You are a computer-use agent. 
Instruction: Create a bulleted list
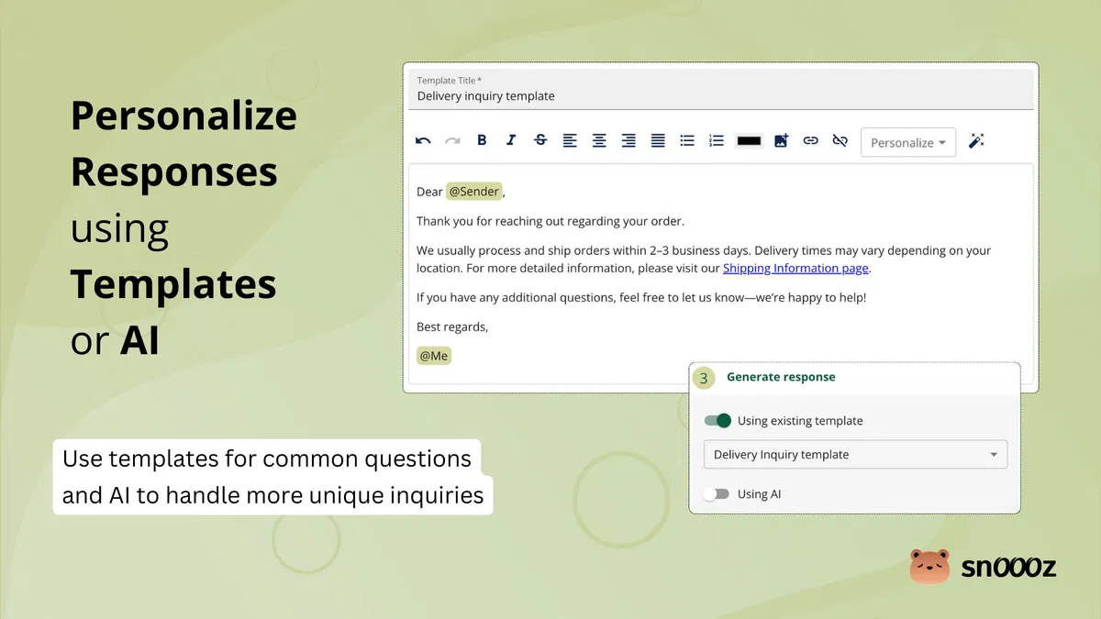coord(687,140)
